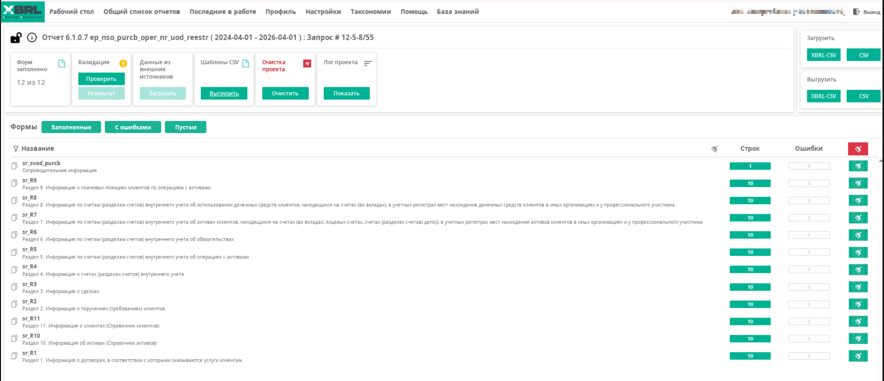
Task: Toggle the Заполненные forms filter
Action: pos(71,127)
